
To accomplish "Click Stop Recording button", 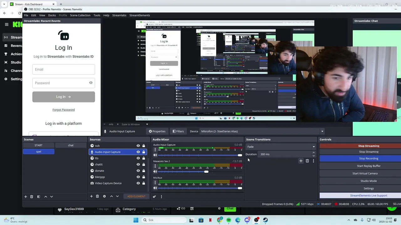I will 369,158.
